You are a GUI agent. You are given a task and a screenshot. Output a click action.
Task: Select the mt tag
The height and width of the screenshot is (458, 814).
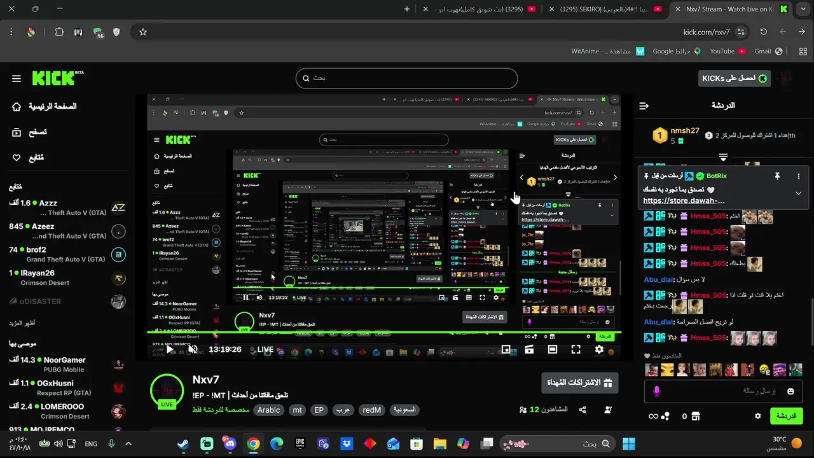(x=297, y=410)
